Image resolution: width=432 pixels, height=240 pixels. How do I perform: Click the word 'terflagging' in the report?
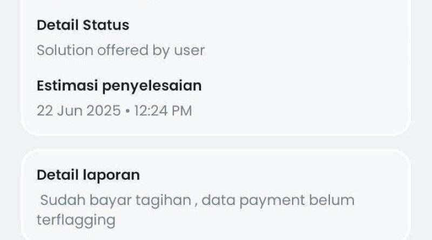pyautogui.click(x=76, y=221)
